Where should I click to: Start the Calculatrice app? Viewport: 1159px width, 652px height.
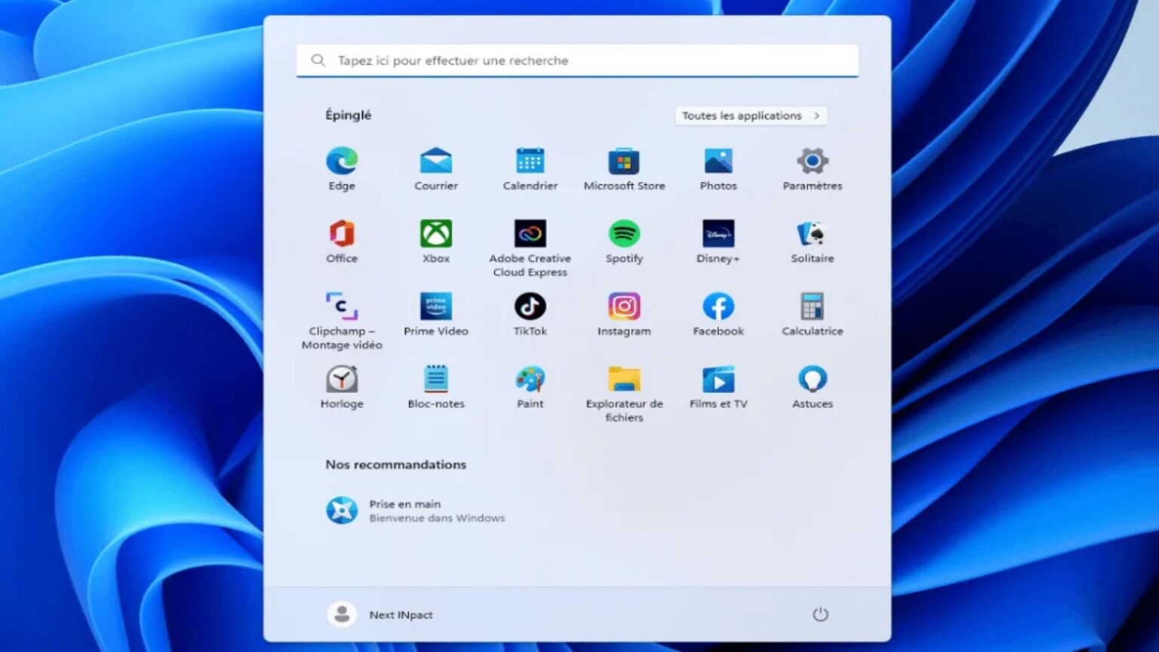[812, 307]
